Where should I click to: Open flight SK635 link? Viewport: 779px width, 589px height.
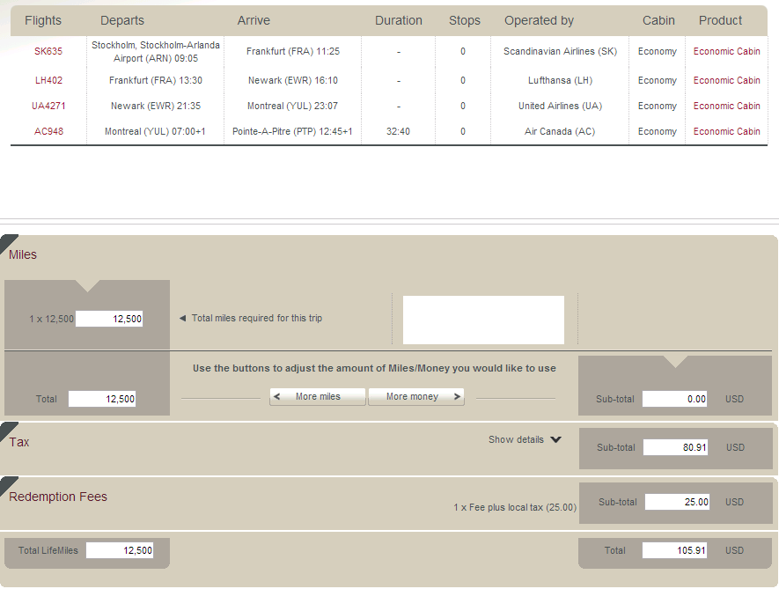click(48, 51)
